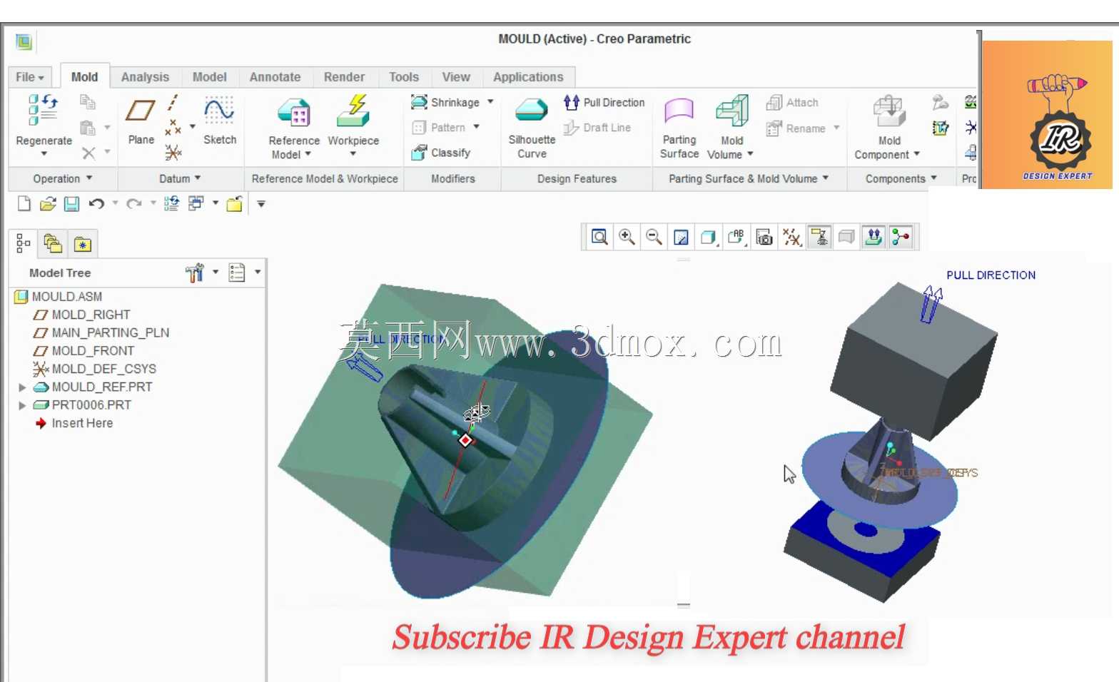Switch to the Folder Browser tab

tap(53, 244)
